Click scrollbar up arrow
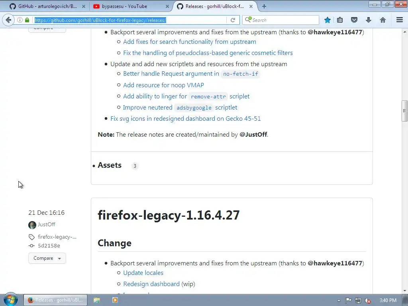 [x=404, y=32]
